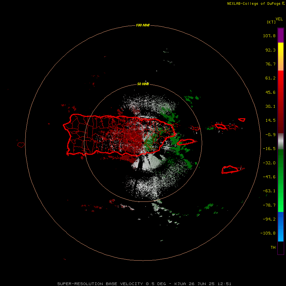Click the yellow segment of color bar
Viewport: 286px width, 286px height.
pos(281,57)
